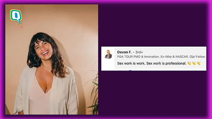Click the "Sex work is work." sentence
Screen dimensions: 212x119
tap(131, 63)
